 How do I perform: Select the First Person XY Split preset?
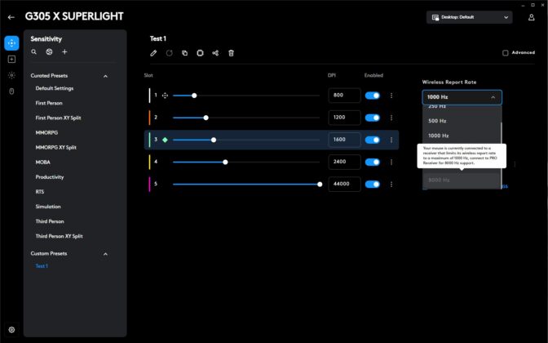click(x=59, y=118)
